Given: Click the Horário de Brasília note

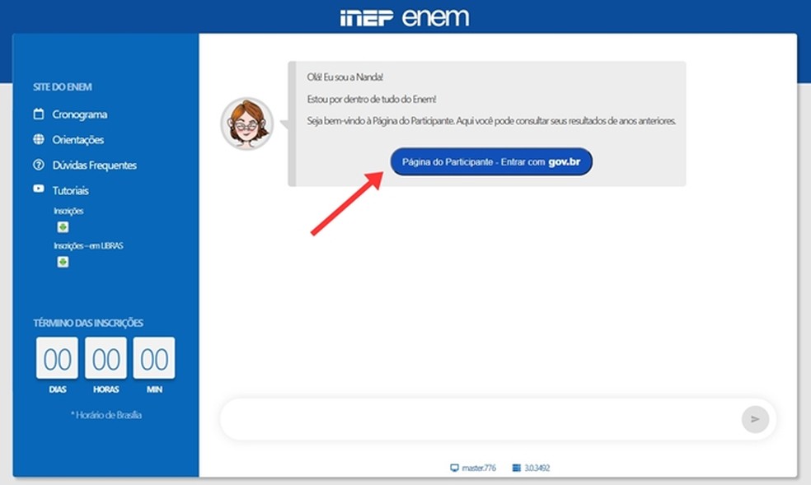Looking at the screenshot, I should pos(106,415).
